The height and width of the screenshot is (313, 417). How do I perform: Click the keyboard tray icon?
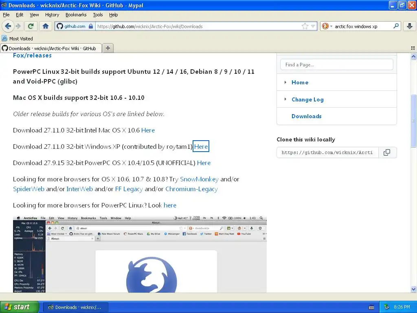(x=371, y=307)
